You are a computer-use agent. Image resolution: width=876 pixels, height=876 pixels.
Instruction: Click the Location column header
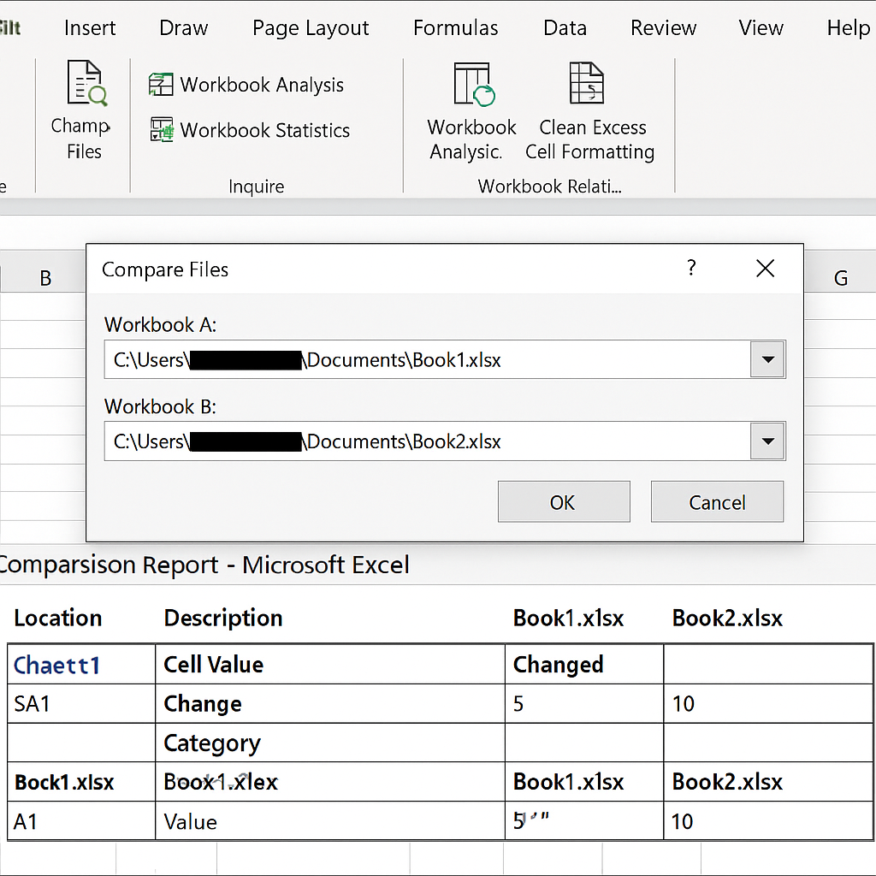(x=58, y=618)
